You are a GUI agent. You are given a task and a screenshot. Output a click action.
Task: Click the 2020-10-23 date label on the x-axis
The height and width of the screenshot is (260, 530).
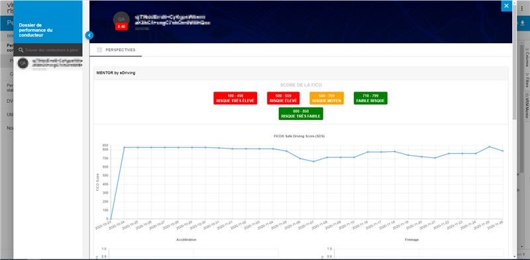pyautogui.click(x=103, y=225)
